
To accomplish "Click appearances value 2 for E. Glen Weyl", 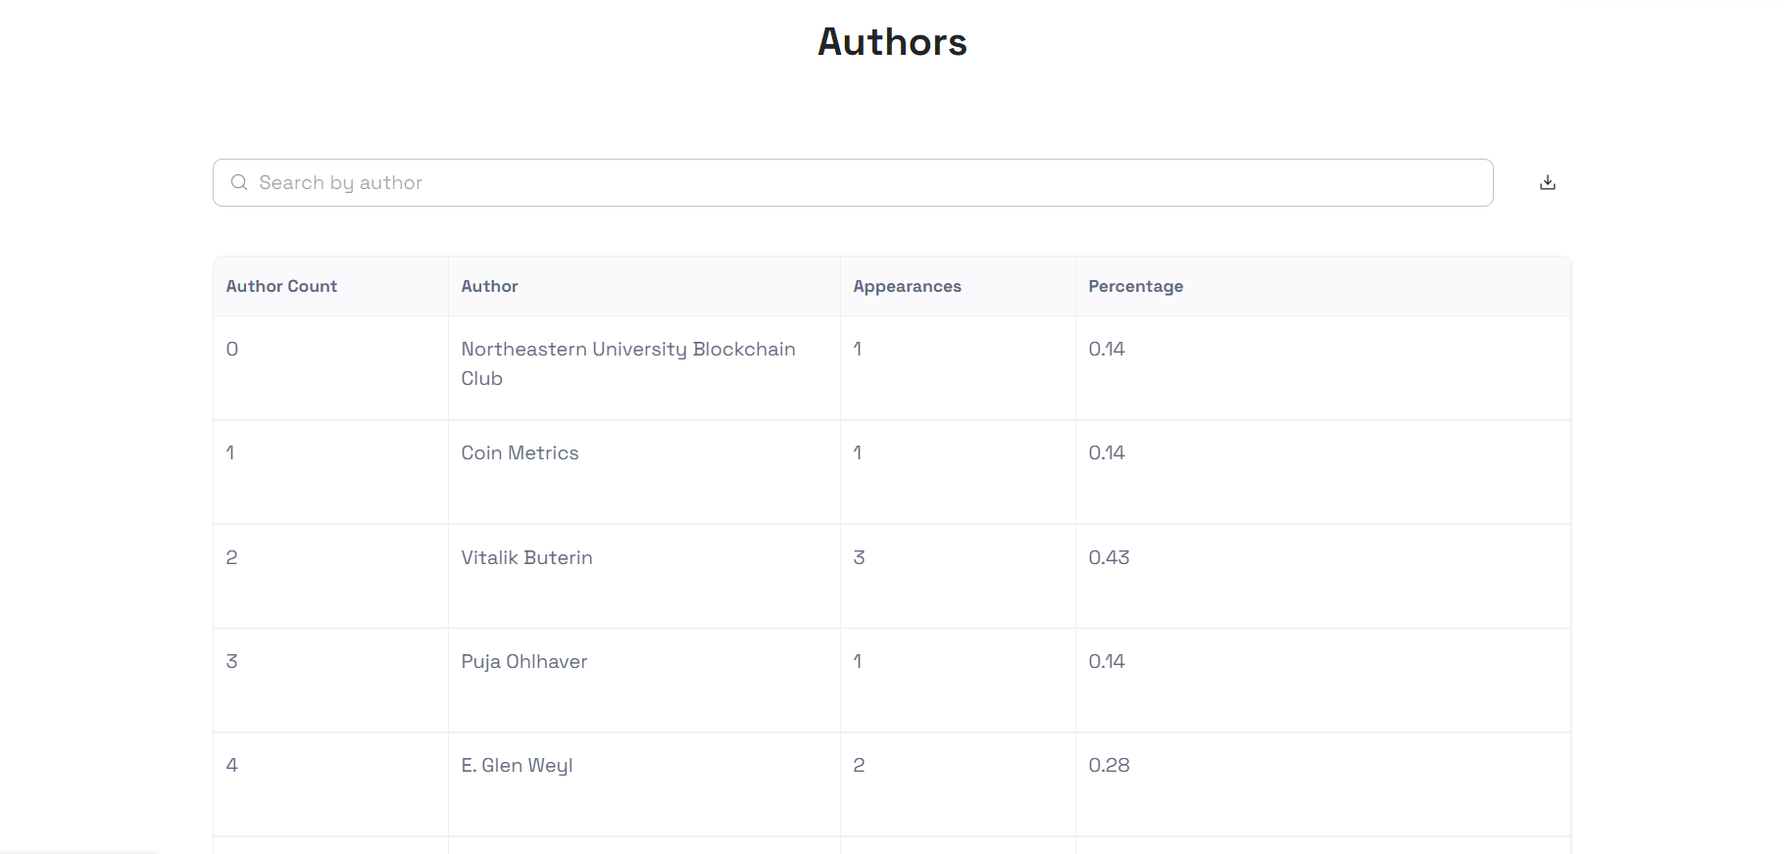I will coord(859,765).
